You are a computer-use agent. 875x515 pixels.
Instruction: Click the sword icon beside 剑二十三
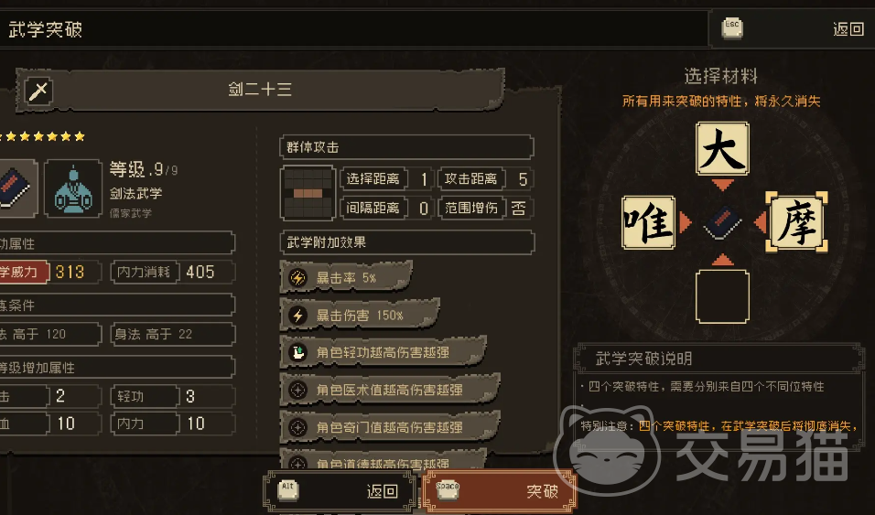38,91
